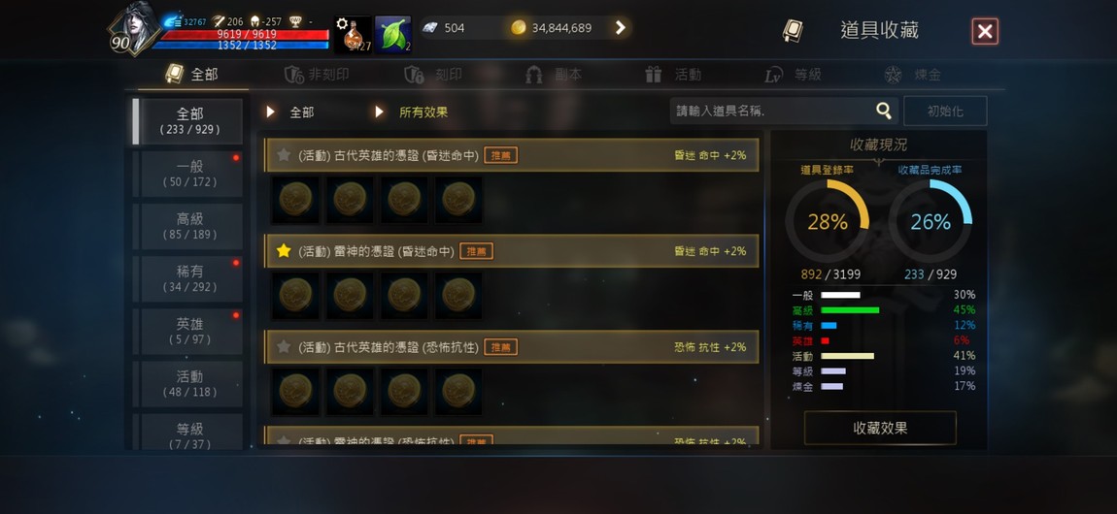This screenshot has height=514, width=1117.
Task: Click the diamond currency icon beside 504
Action: [x=429, y=28]
